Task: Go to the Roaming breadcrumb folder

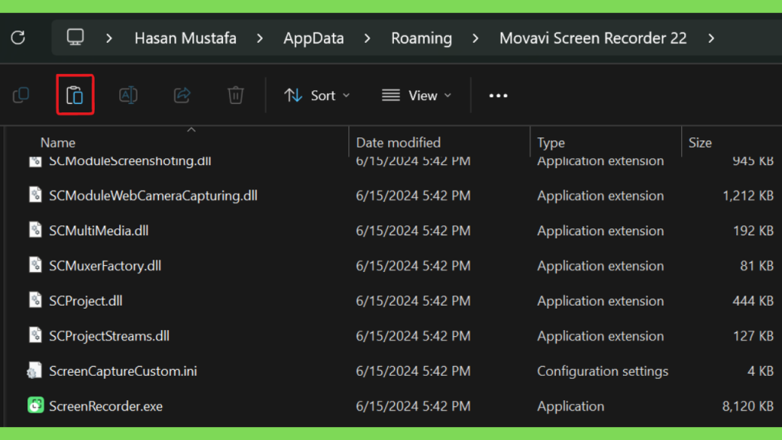Action: [422, 38]
